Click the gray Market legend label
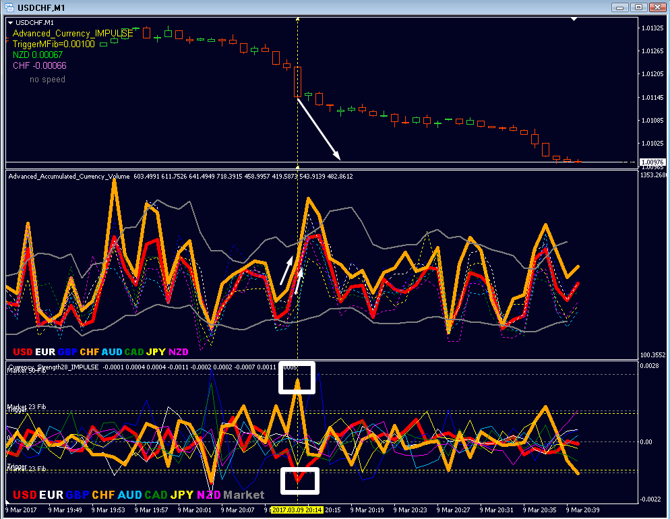The image size is (670, 519). 244,495
